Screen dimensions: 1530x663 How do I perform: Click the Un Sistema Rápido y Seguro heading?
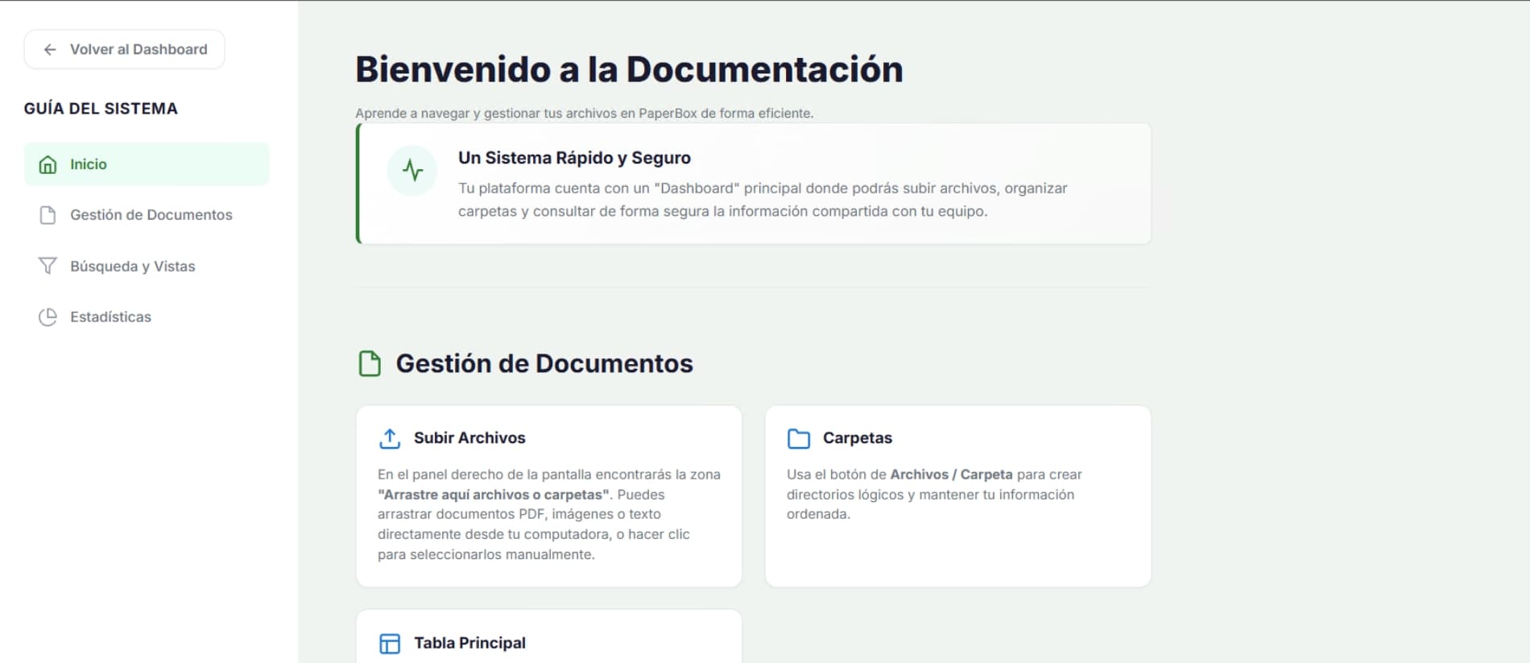click(575, 158)
